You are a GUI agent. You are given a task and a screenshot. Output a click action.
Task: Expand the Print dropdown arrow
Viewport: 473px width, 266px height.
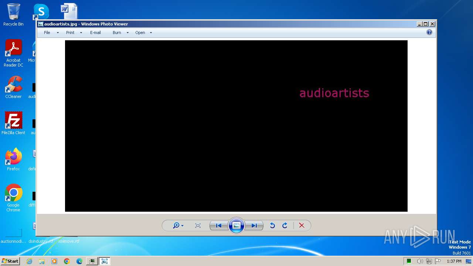pyautogui.click(x=81, y=33)
